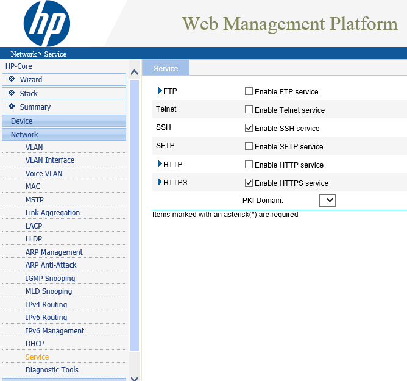Image resolution: width=407 pixels, height=381 pixels.
Task: Toggle the Enable Telnet service checkbox
Action: 249,110
